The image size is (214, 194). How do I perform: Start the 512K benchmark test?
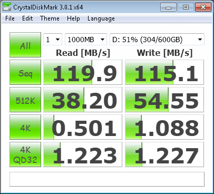tap(25, 100)
